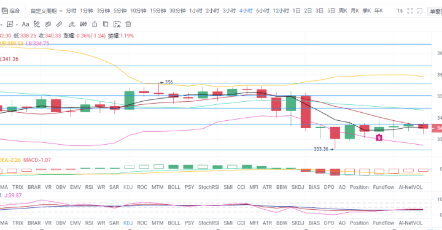442x230 pixels.
Task: Click the candlestick chart style icon
Action: coord(83,24)
